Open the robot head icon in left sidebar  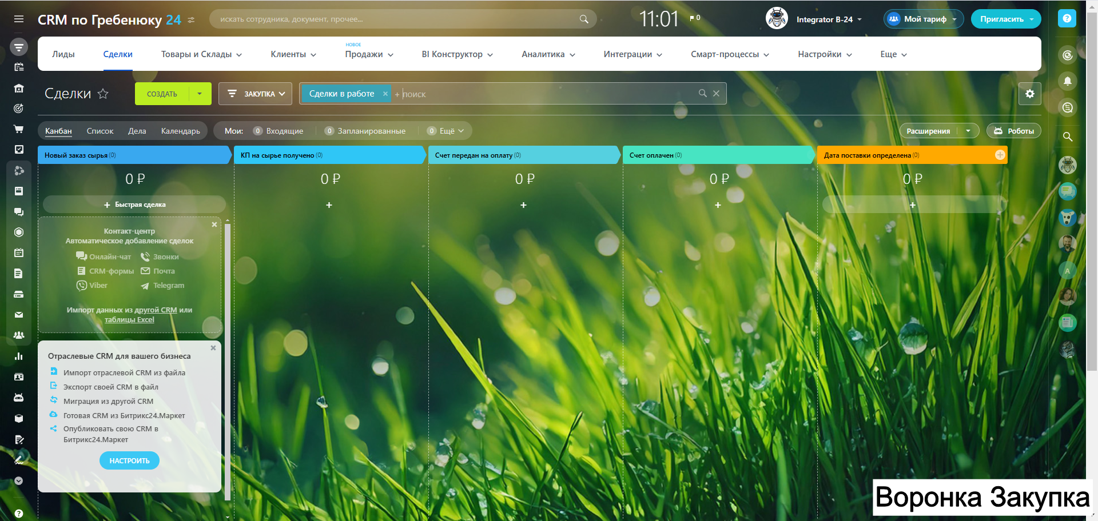[19, 397]
